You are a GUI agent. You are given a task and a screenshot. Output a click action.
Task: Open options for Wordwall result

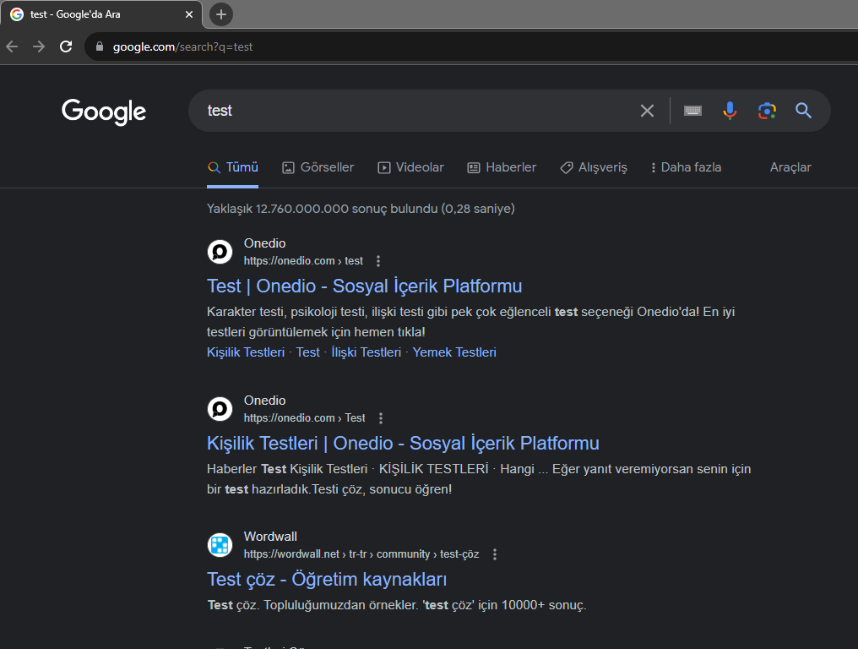click(x=495, y=554)
